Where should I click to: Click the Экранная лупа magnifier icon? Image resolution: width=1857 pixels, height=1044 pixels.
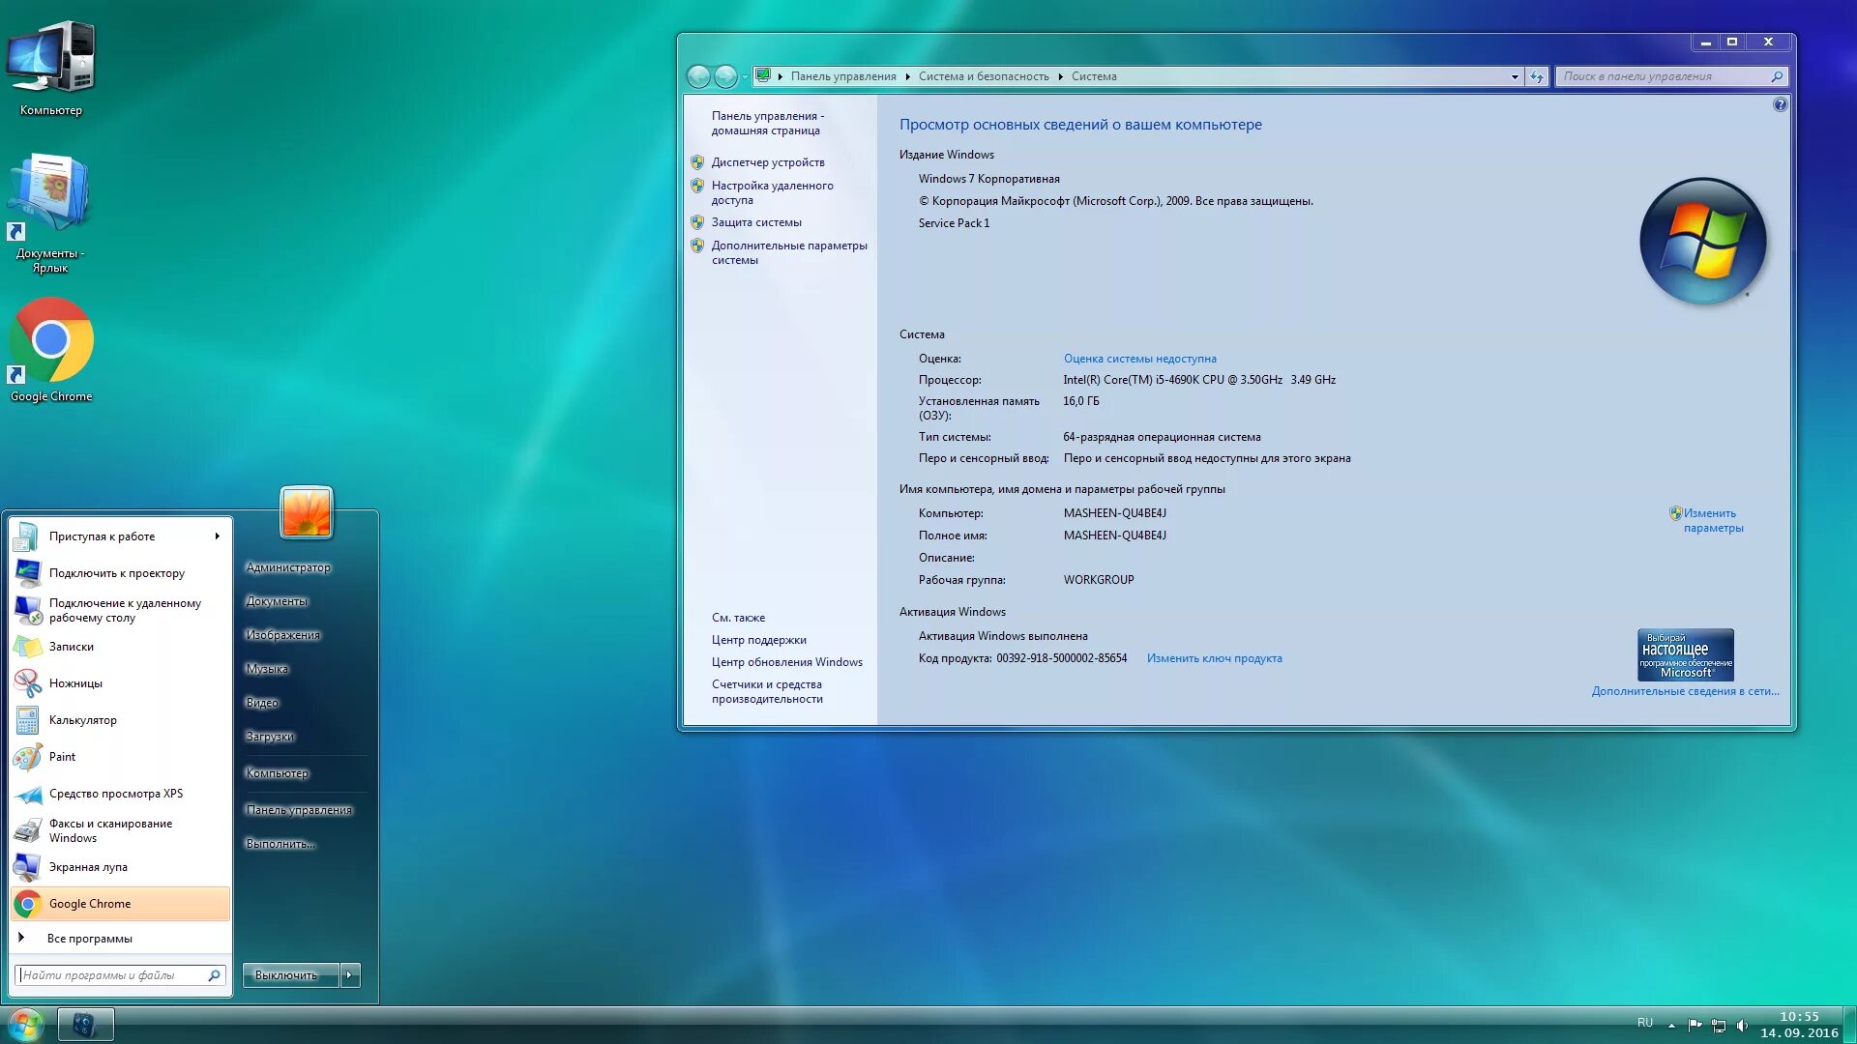click(x=28, y=867)
